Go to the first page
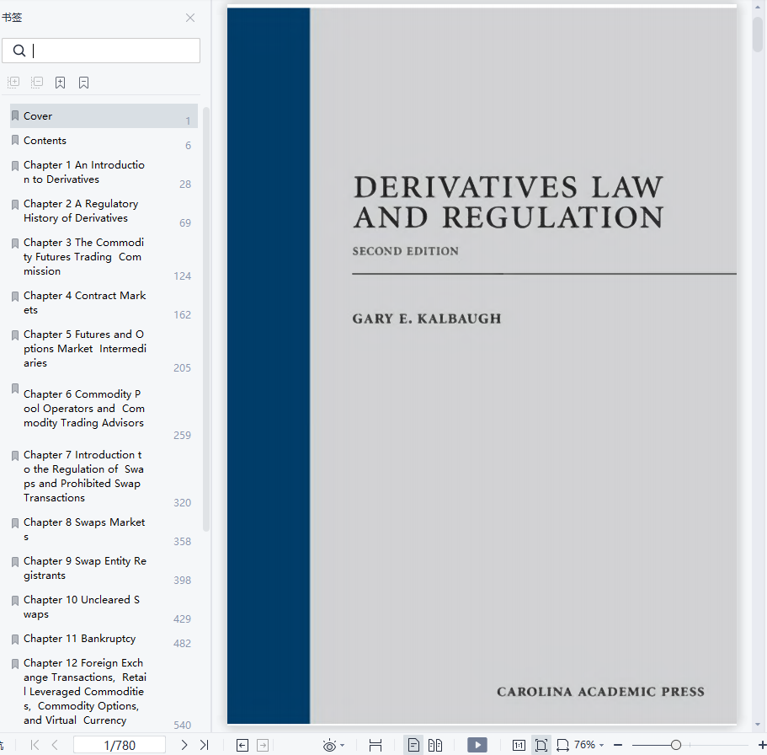This screenshot has height=755, width=767. point(35,745)
